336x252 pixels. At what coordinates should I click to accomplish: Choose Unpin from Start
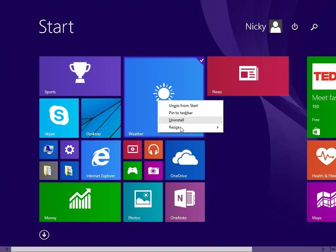coord(190,106)
